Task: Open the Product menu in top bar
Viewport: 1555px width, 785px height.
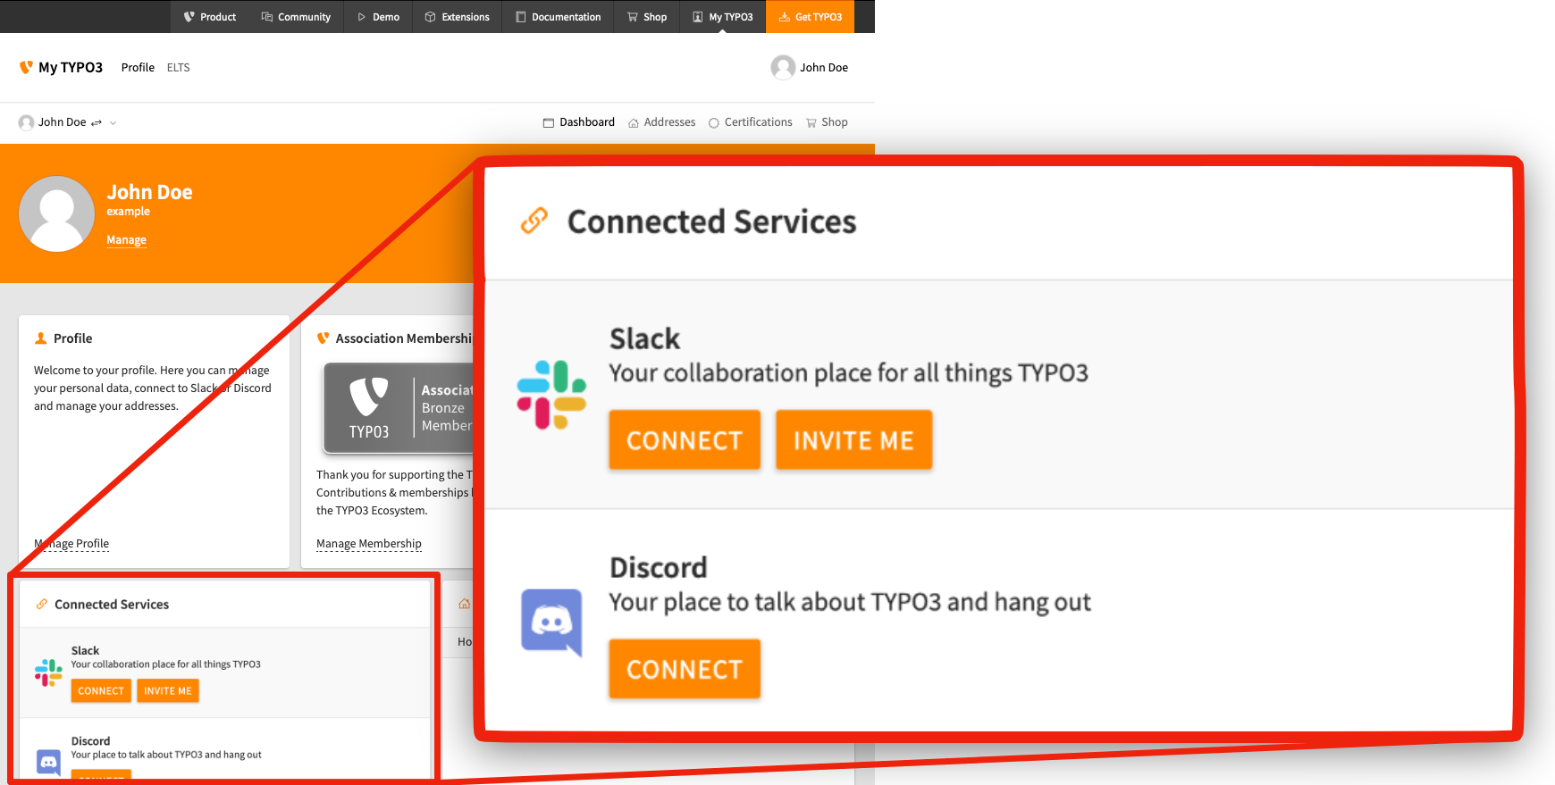Action: [x=210, y=17]
